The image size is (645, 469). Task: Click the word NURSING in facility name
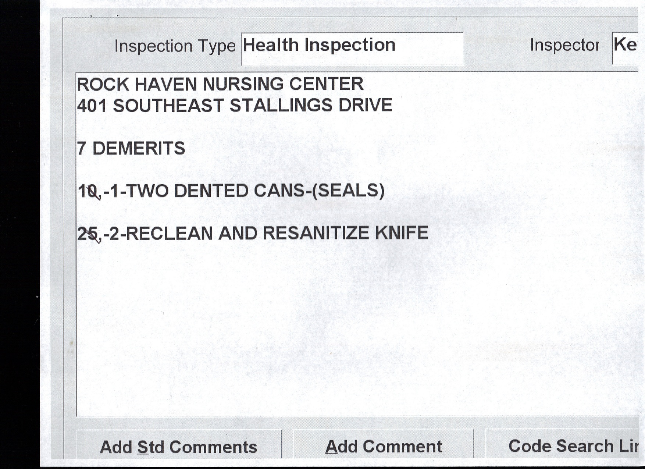(243, 84)
